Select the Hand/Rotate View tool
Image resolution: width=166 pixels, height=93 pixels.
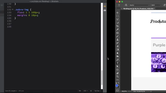(117, 73)
